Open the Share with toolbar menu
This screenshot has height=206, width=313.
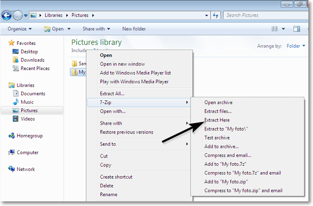(x=97, y=29)
